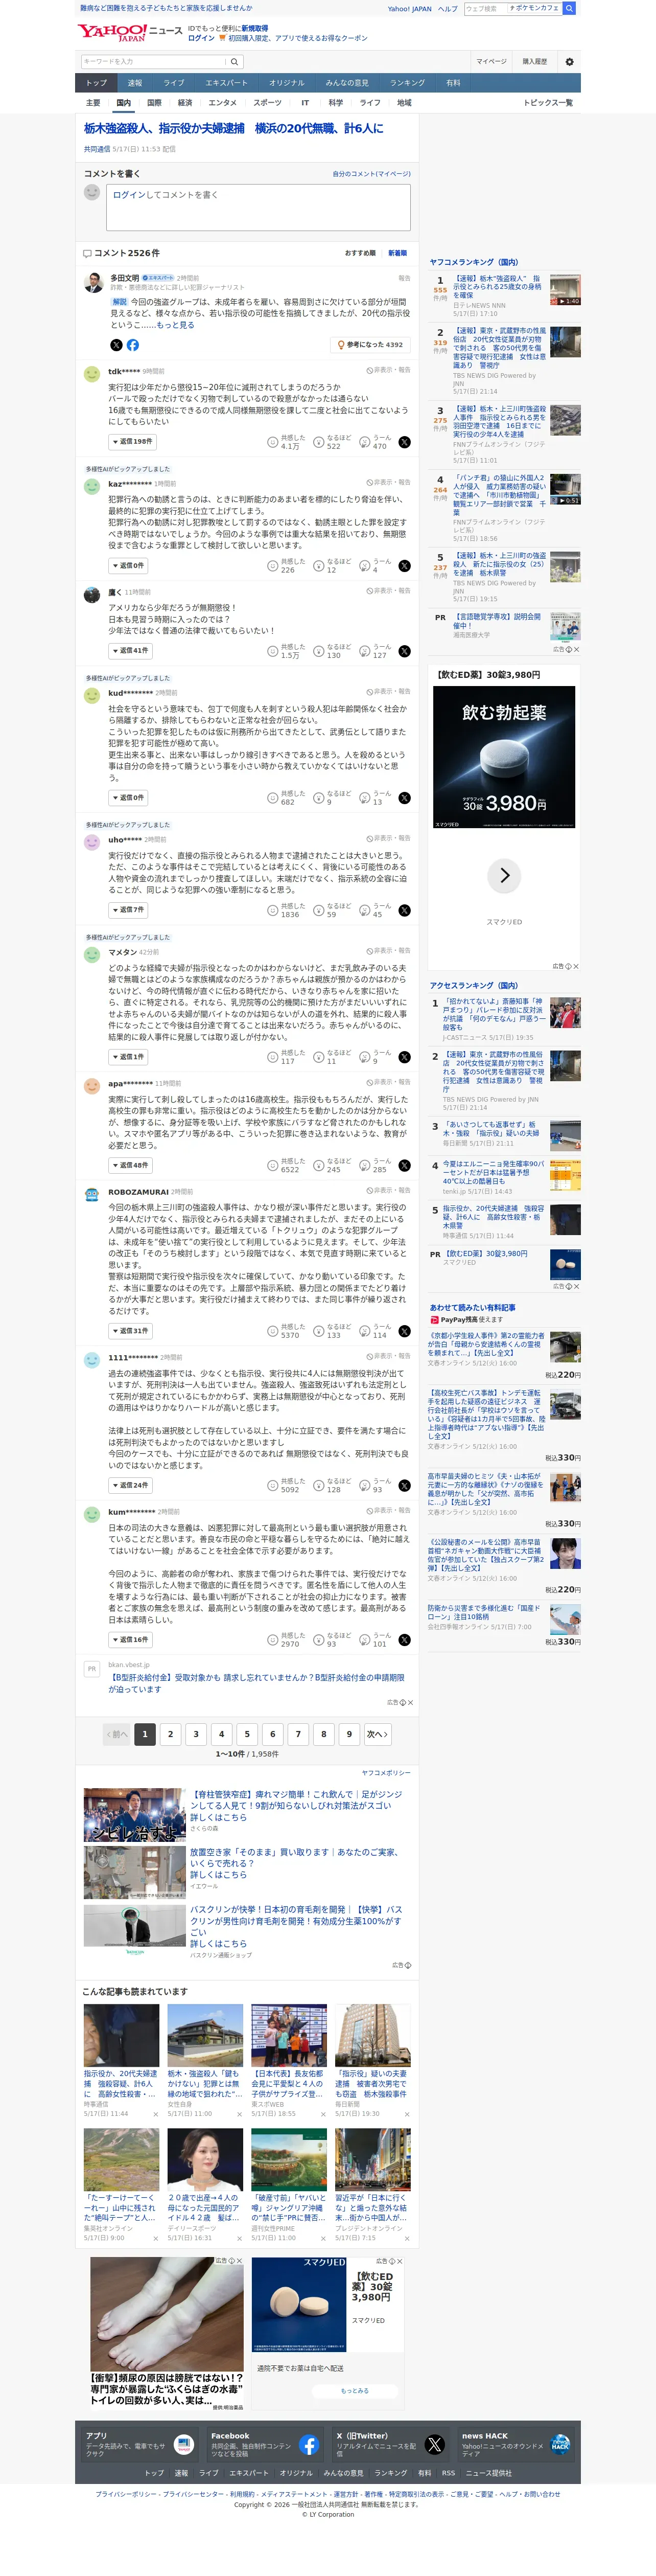
Task: Click 共感した icon on マメタン comment
Action: [x=272, y=1057]
